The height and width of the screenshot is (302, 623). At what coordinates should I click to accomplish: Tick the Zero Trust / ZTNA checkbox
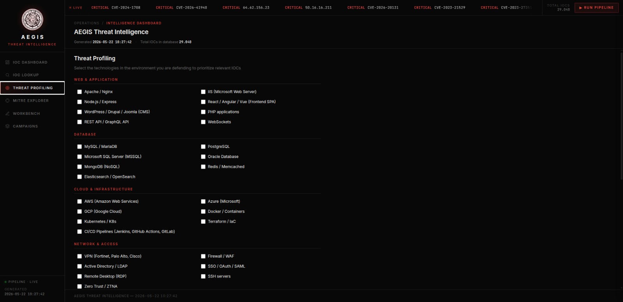click(x=79, y=287)
